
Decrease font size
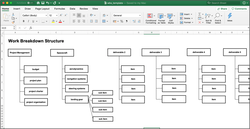pyautogui.click(x=66, y=15)
